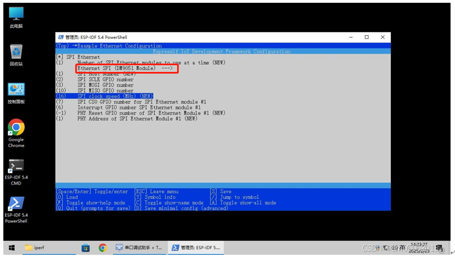Switch to the 串口调试助手 taskbar window
455x257 pixels.
139,248
